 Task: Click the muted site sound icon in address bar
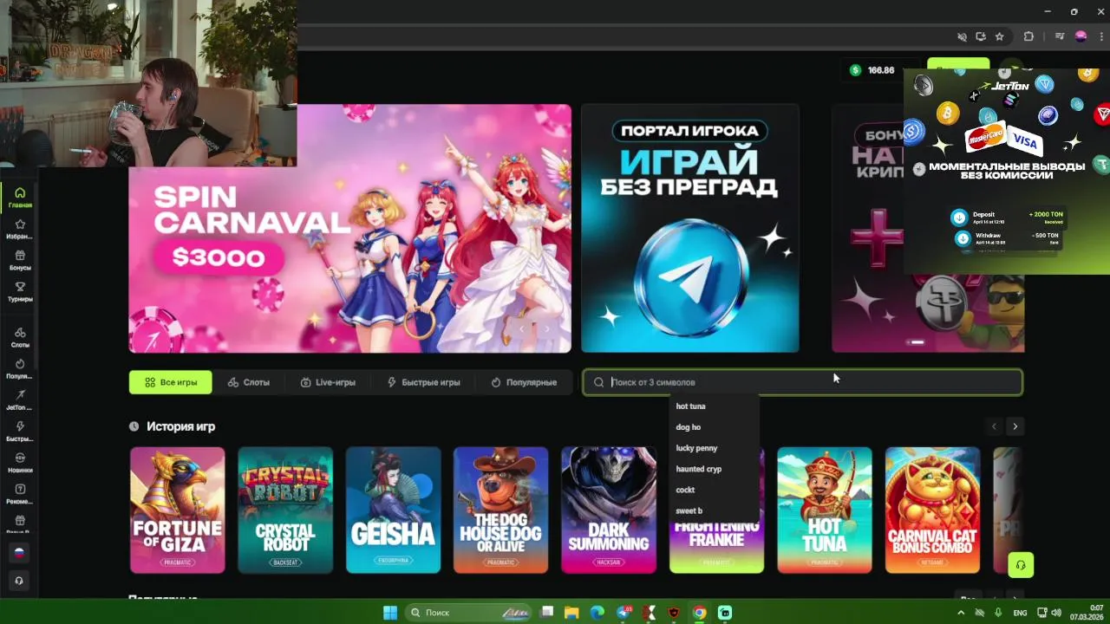click(x=962, y=36)
